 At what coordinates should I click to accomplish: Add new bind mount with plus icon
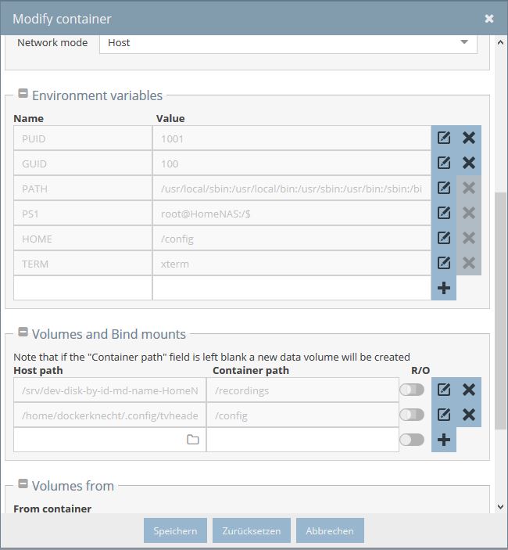tap(444, 440)
